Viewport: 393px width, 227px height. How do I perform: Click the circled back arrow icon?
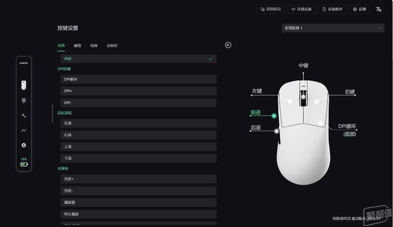tap(228, 45)
